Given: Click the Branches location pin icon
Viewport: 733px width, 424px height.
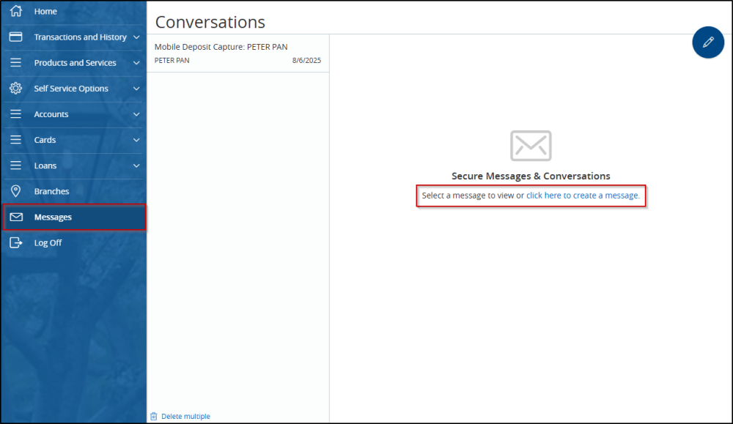Looking at the screenshot, I should pyautogui.click(x=16, y=191).
